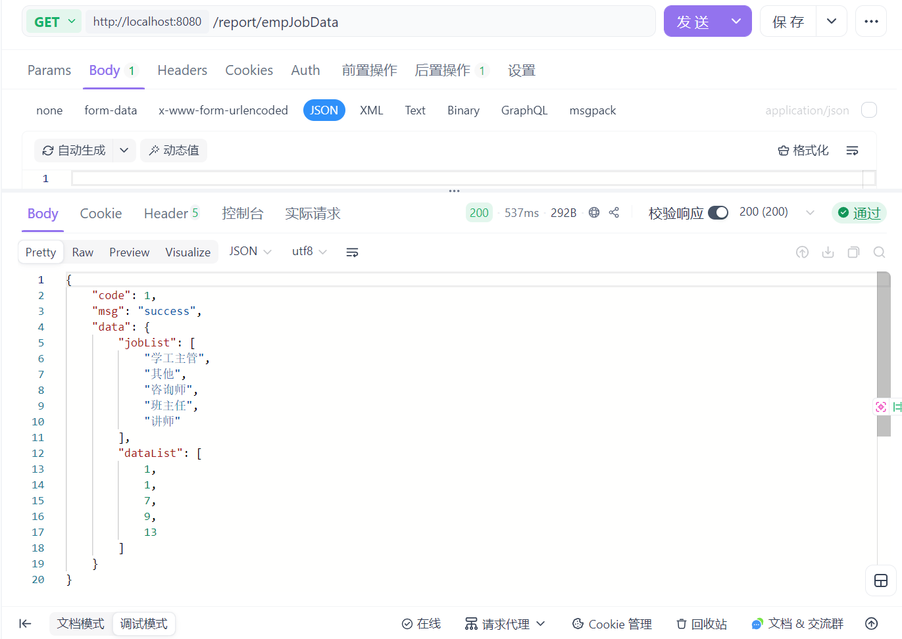Download the response using download icon
Screen dimensions: 902x639
pyautogui.click(x=828, y=252)
